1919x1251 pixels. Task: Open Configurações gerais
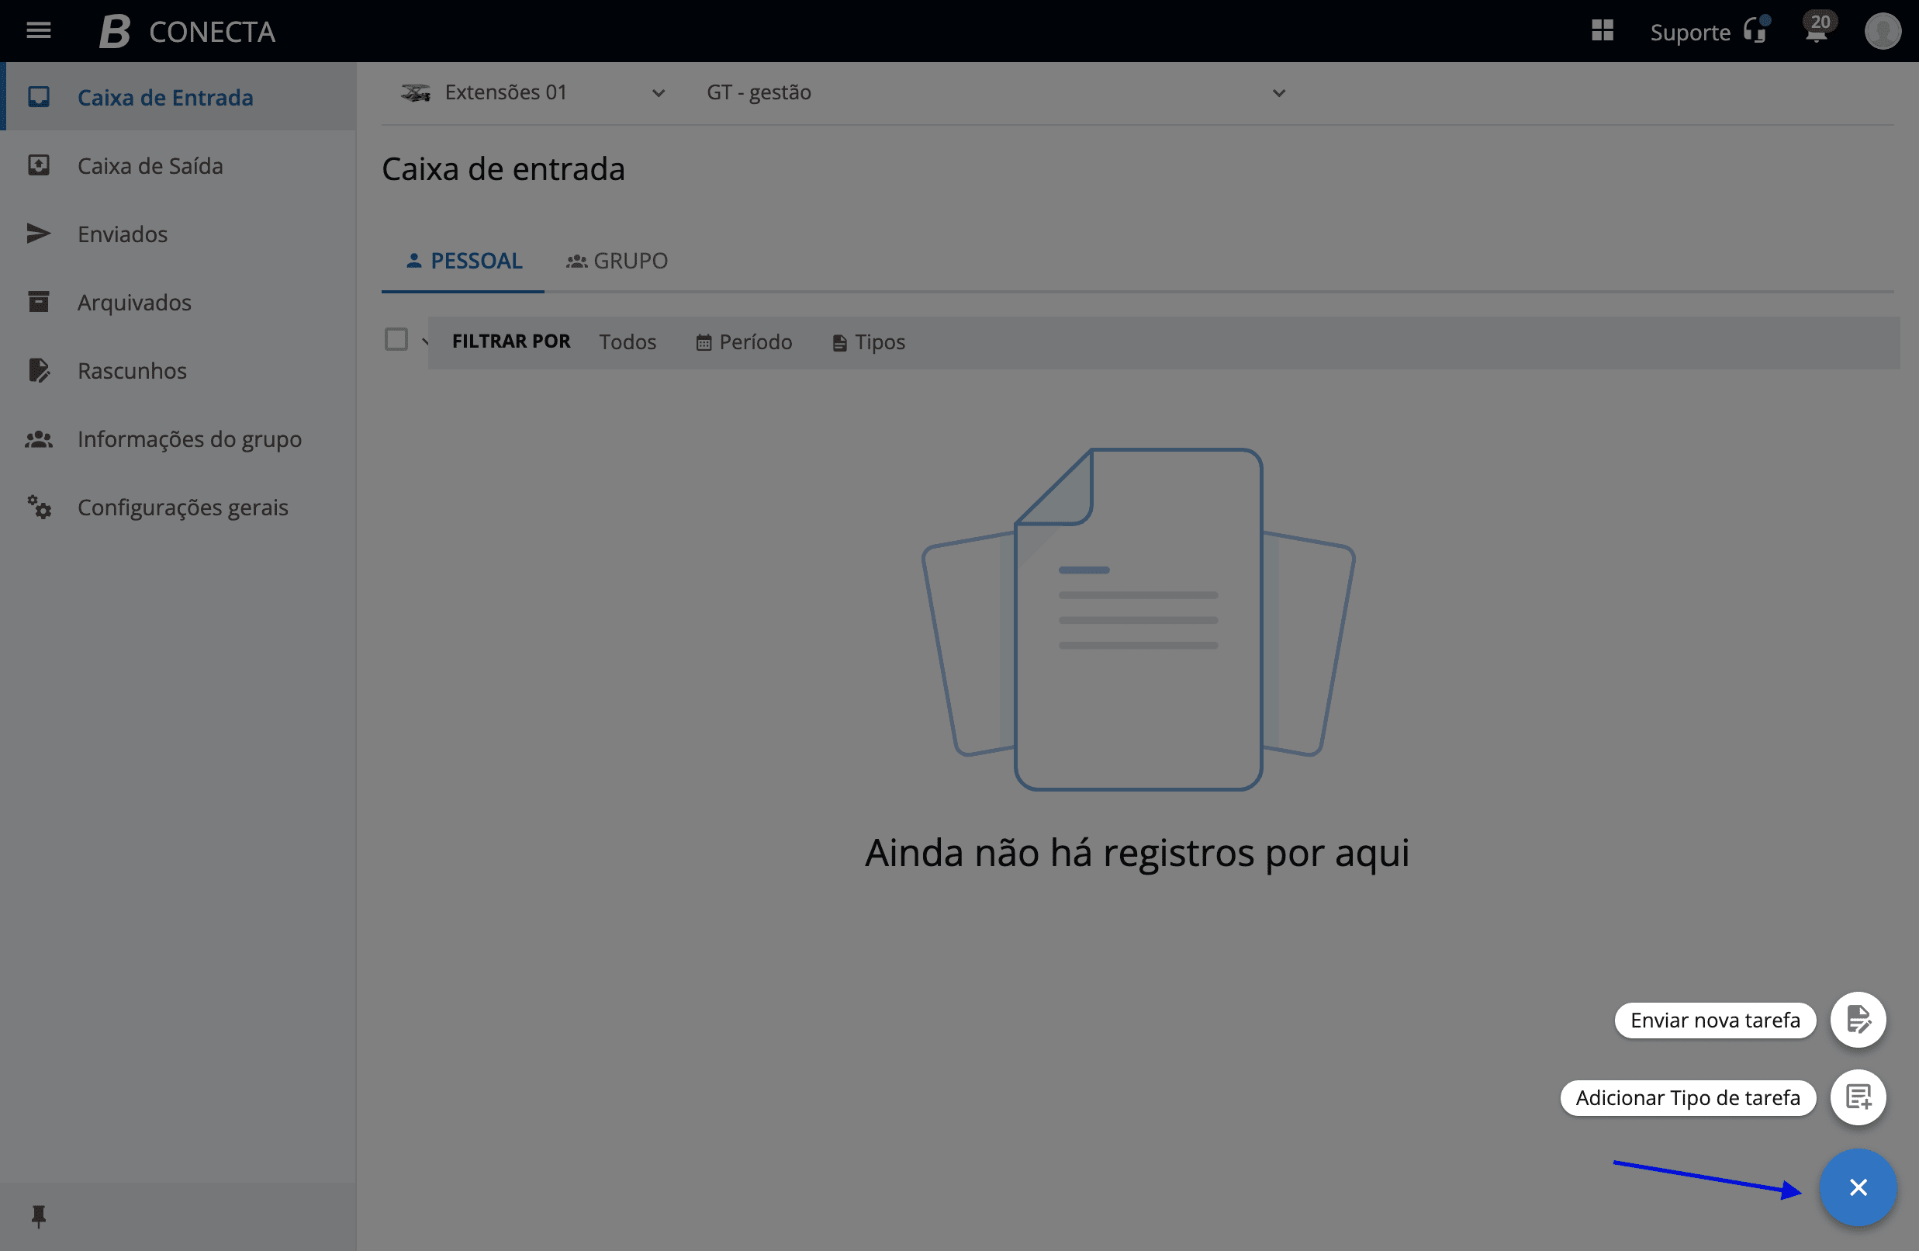coord(182,508)
